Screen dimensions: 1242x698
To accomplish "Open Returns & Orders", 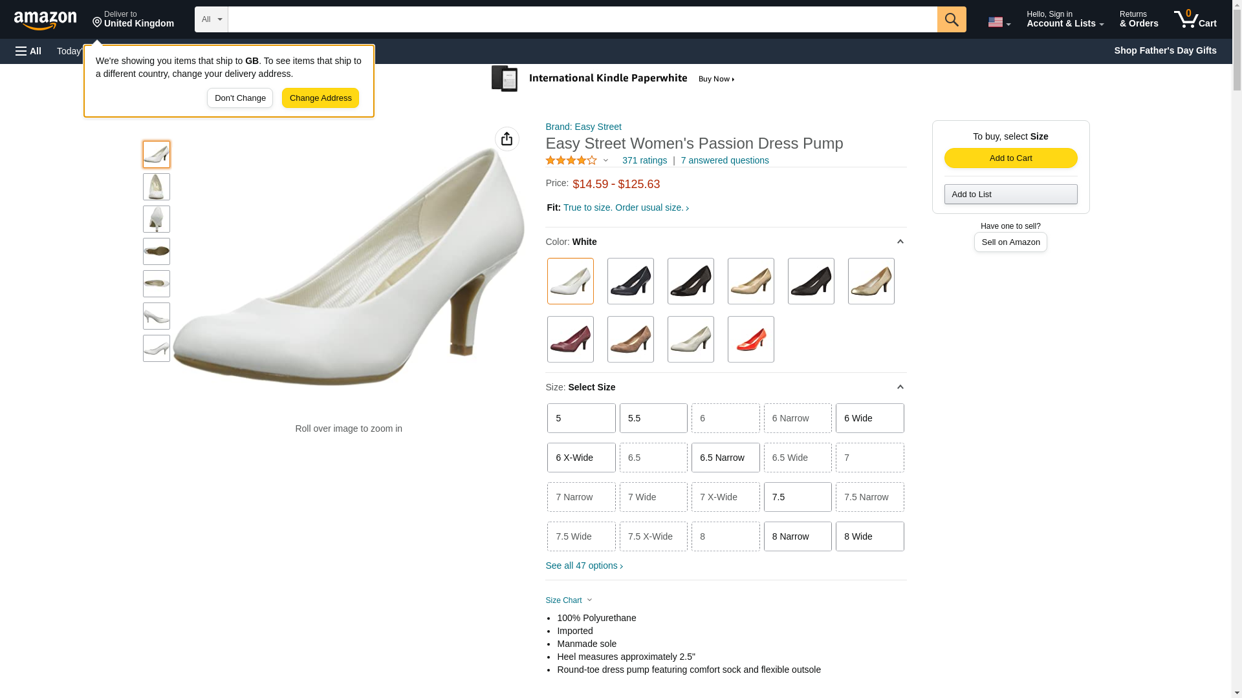I will tap(1138, 19).
